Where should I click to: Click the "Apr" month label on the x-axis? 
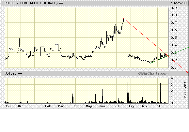(x=75, y=106)
